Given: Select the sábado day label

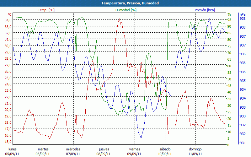Looking at the screenshot, I should 165,149.
